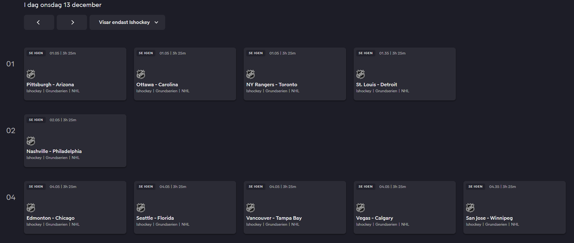
Task: Click 'SE IGEN' badge on Nashville - Philadelphia
Action: 36,120
